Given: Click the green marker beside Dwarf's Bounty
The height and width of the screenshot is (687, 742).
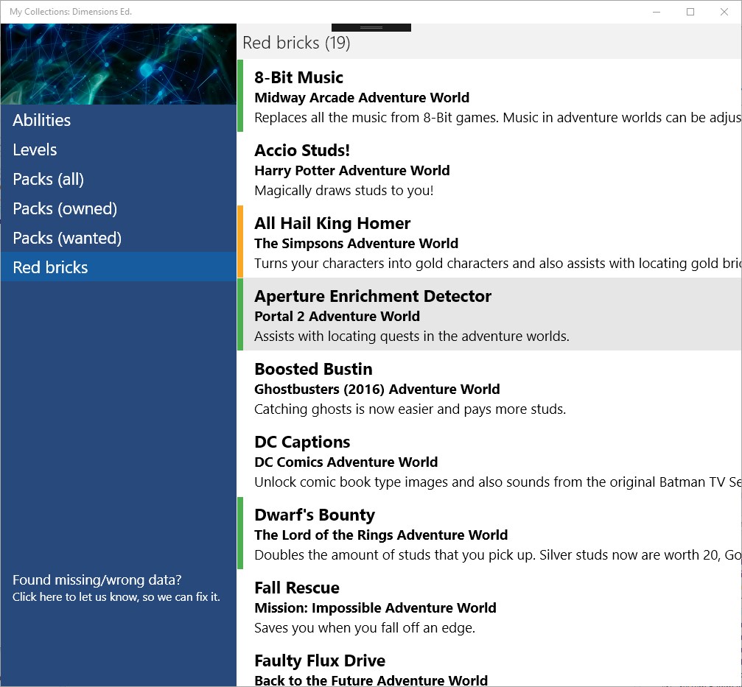Looking at the screenshot, I should click(x=240, y=533).
